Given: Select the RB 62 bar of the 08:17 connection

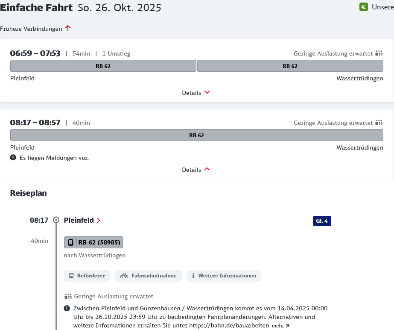Looking at the screenshot, I should [x=196, y=135].
